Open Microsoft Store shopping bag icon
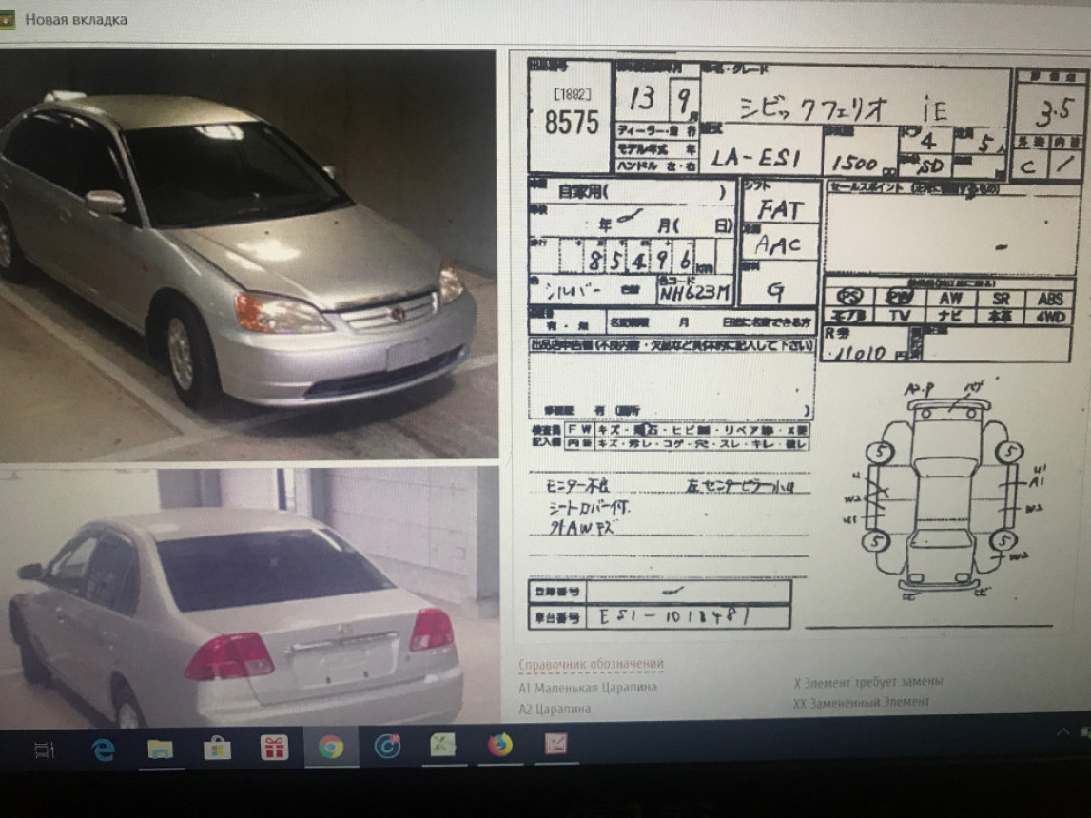Image resolution: width=1091 pixels, height=818 pixels. coord(217,750)
